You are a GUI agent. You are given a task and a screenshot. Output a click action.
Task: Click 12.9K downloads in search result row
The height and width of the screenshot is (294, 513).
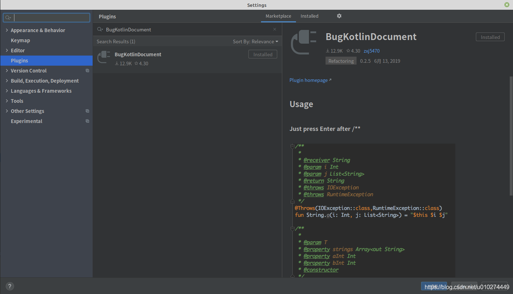click(x=123, y=63)
